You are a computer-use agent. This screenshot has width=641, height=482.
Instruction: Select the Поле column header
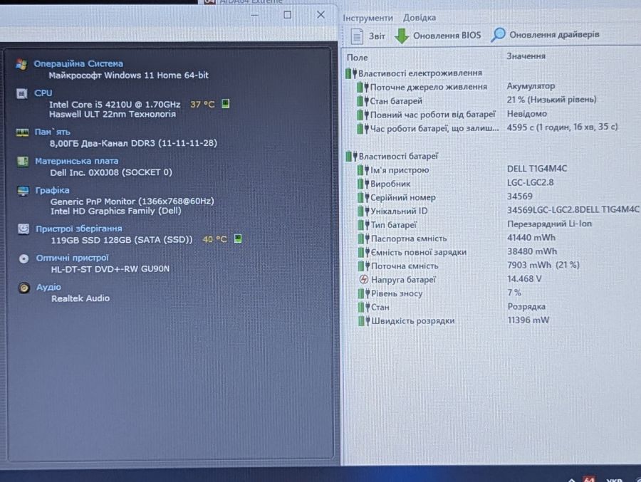tap(357, 58)
